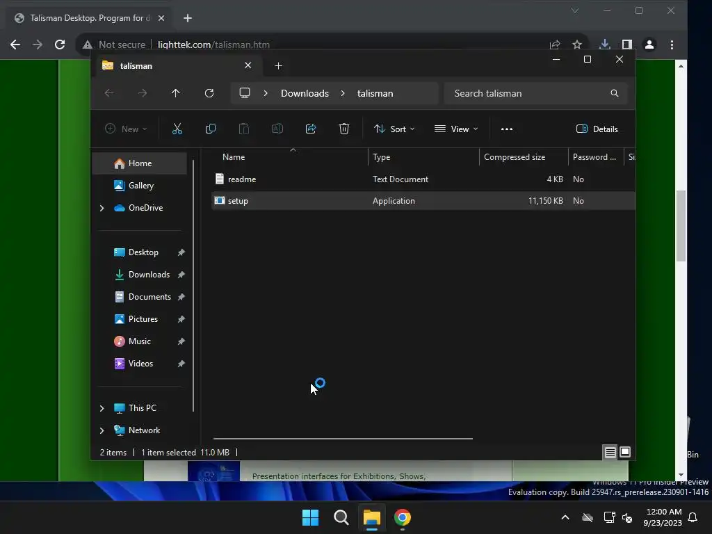Click Chrome icon on taskbar

[403, 517]
